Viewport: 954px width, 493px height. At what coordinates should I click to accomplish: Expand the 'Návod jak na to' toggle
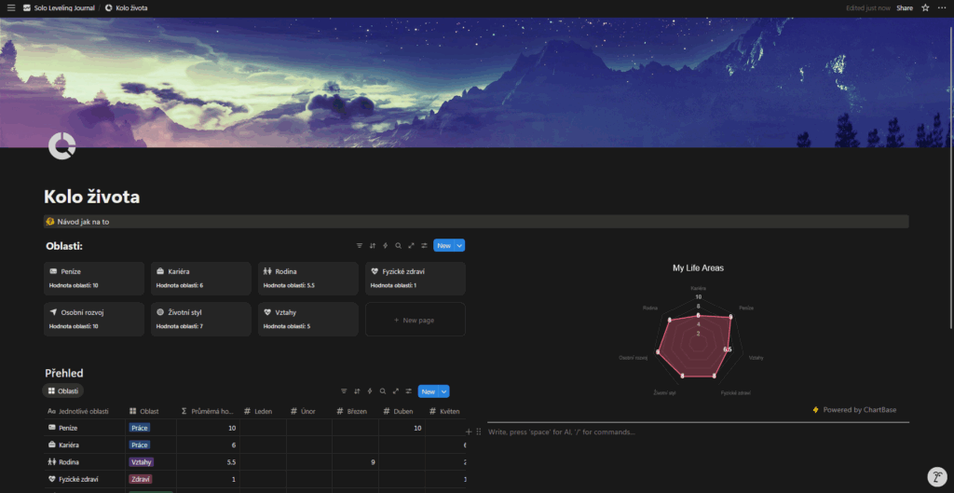click(x=50, y=222)
